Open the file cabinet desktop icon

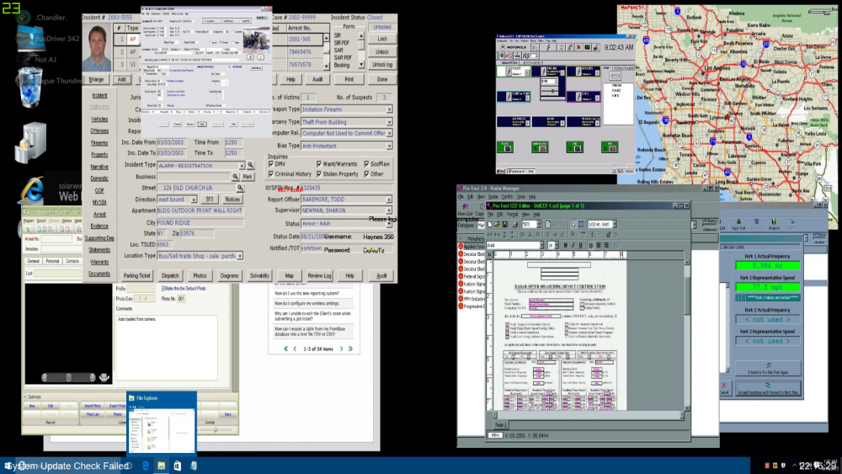coord(30,142)
